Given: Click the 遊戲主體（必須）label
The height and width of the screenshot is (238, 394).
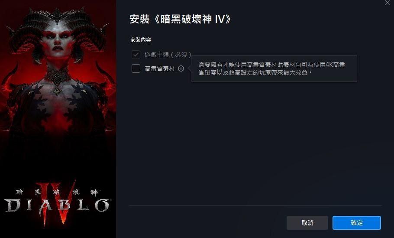Looking at the screenshot, I should (168, 54).
